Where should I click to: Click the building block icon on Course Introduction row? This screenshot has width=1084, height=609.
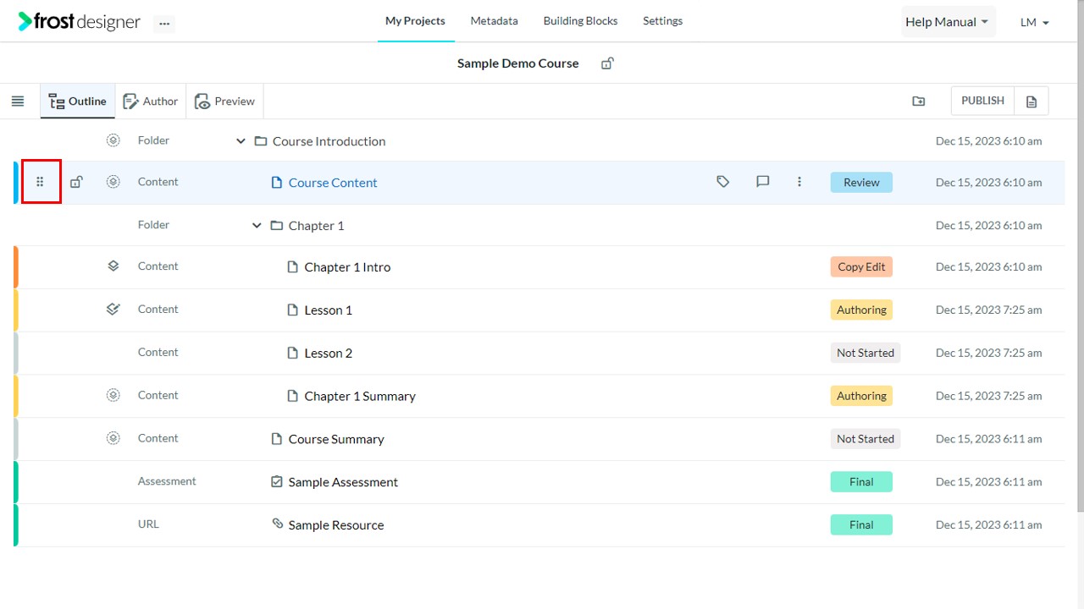[113, 140]
